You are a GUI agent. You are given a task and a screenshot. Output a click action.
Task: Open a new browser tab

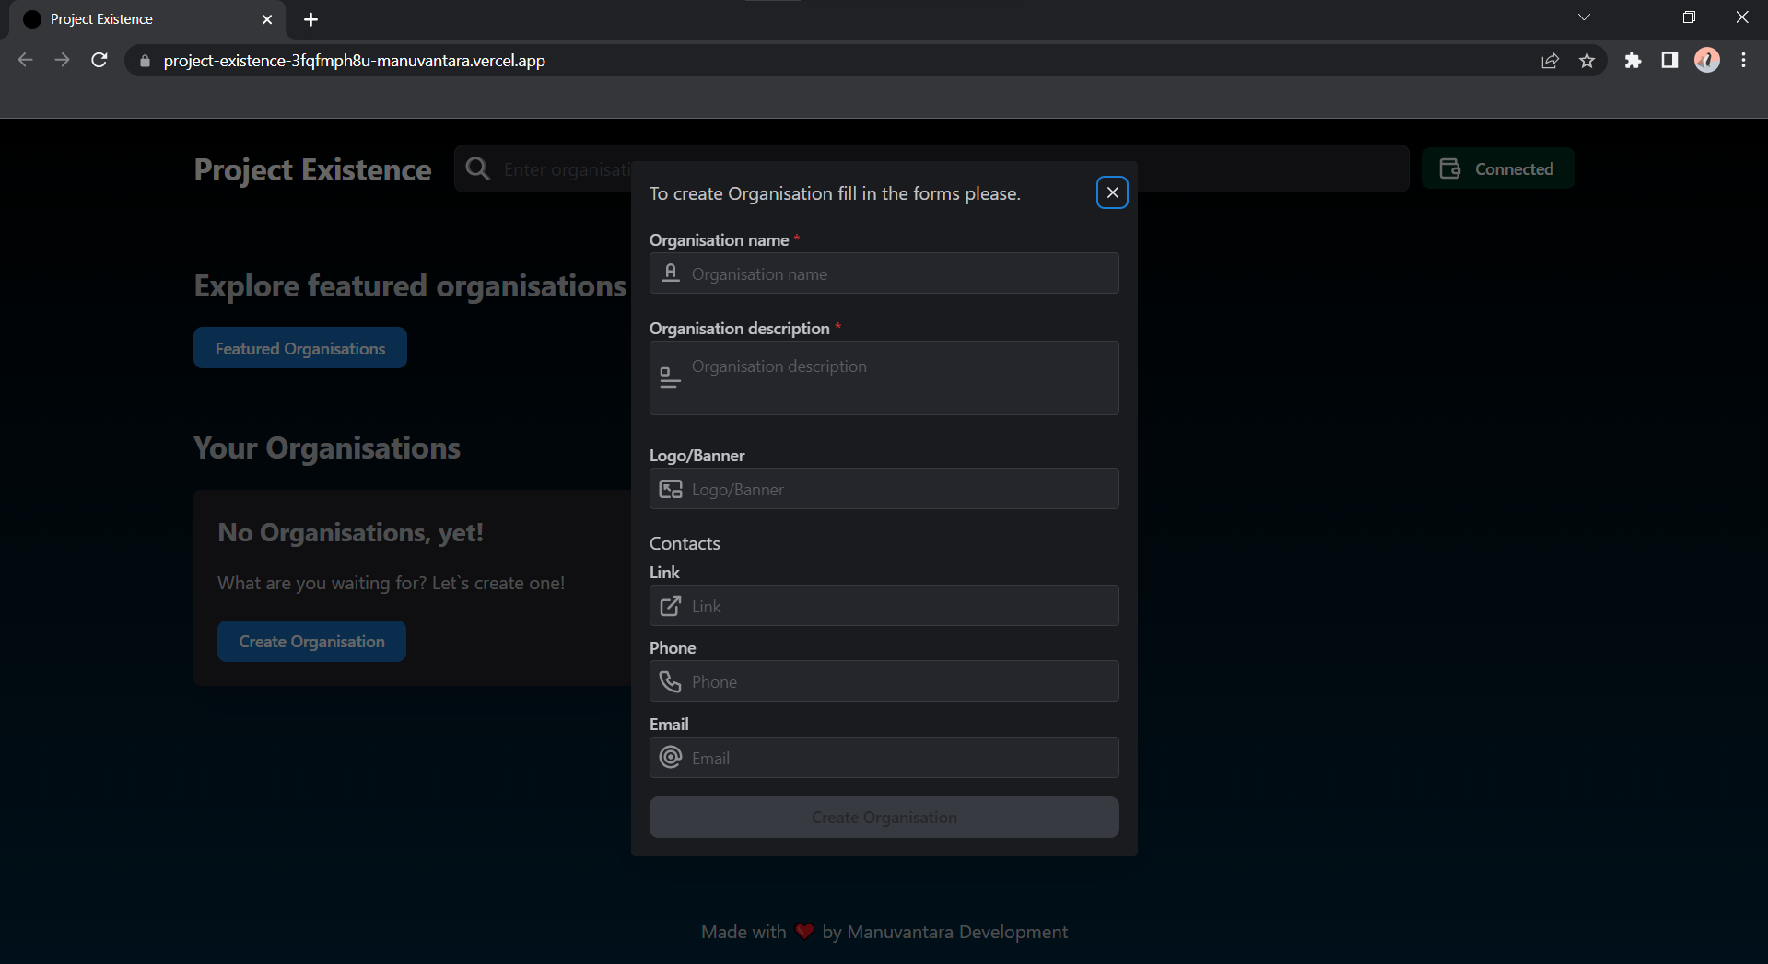pos(311,19)
